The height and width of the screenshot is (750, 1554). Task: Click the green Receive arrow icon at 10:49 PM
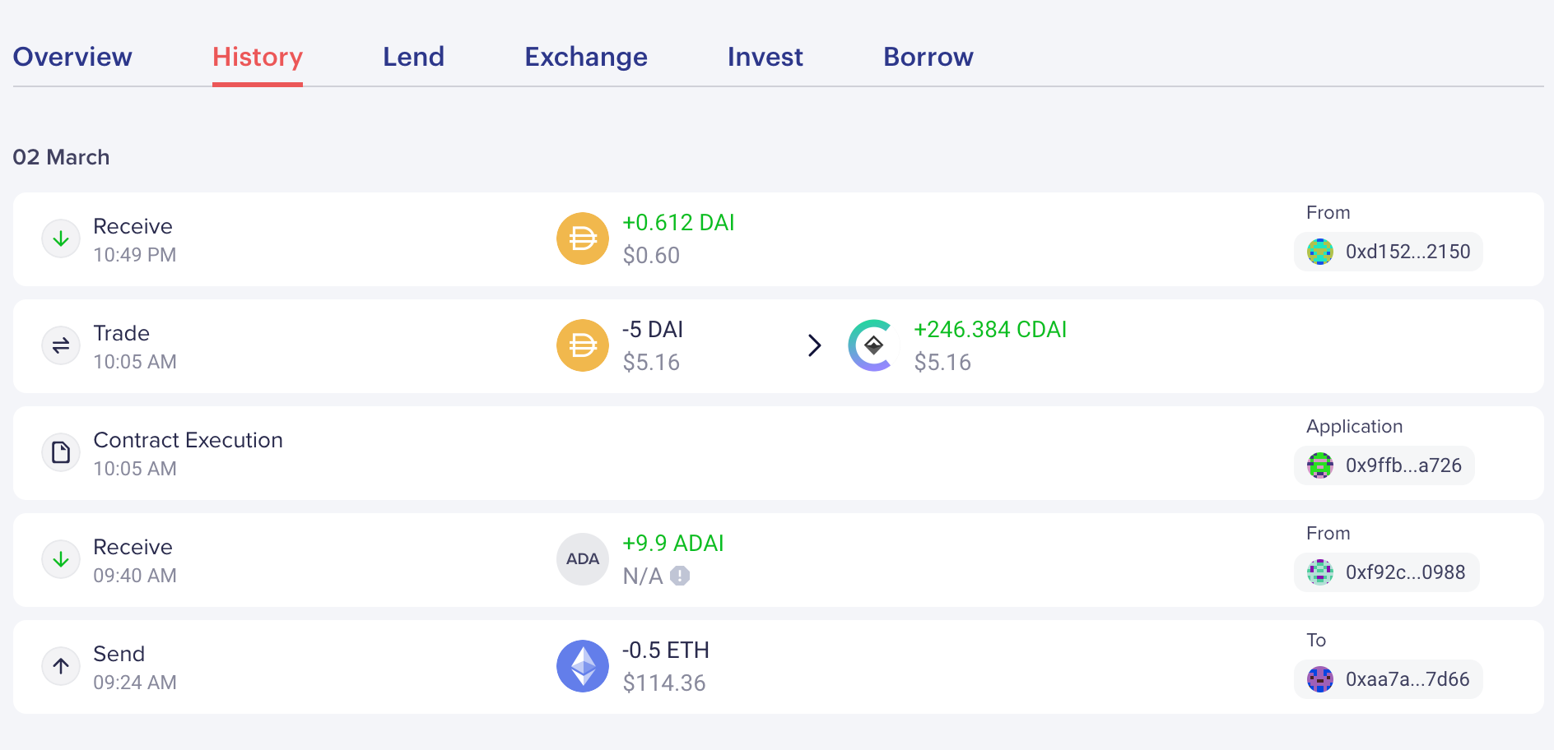click(x=61, y=239)
